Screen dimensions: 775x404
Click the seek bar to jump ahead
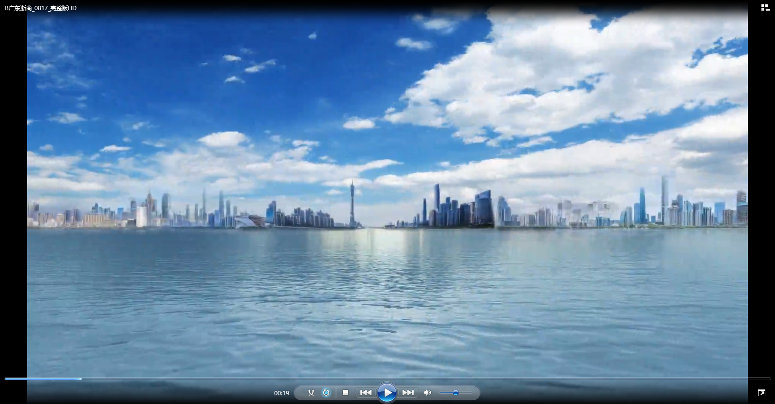point(387,379)
